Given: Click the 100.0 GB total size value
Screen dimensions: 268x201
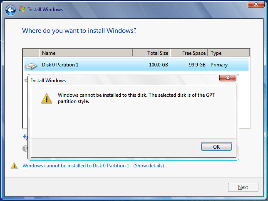Looking at the screenshot, I should [159, 65].
